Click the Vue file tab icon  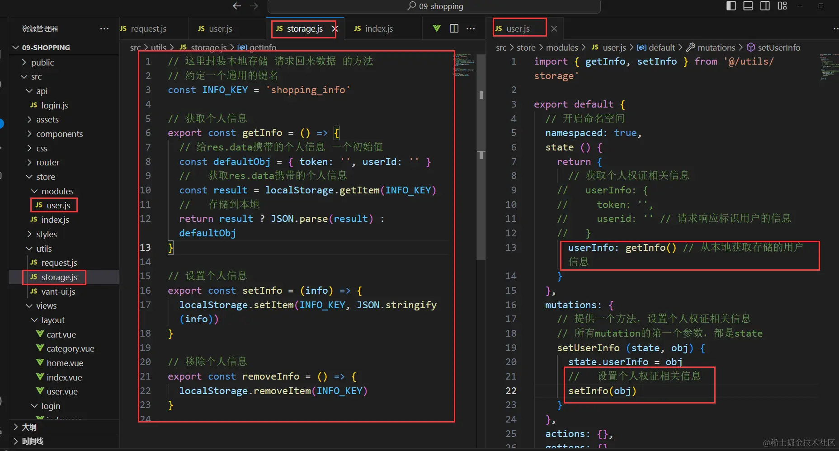click(437, 28)
